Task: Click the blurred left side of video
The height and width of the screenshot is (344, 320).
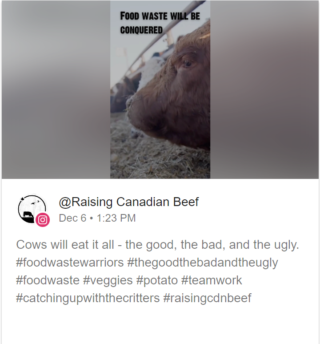Action: point(56,89)
